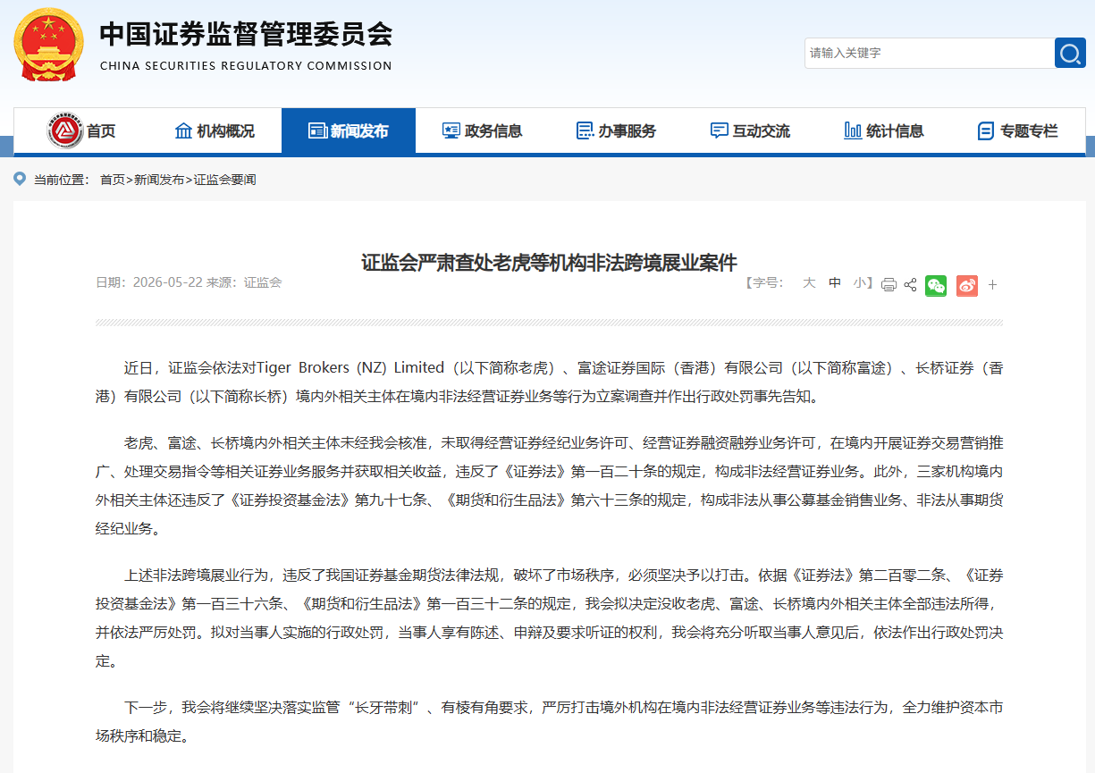1095x773 pixels.
Task: Click the print icon beside font size
Action: click(x=889, y=285)
